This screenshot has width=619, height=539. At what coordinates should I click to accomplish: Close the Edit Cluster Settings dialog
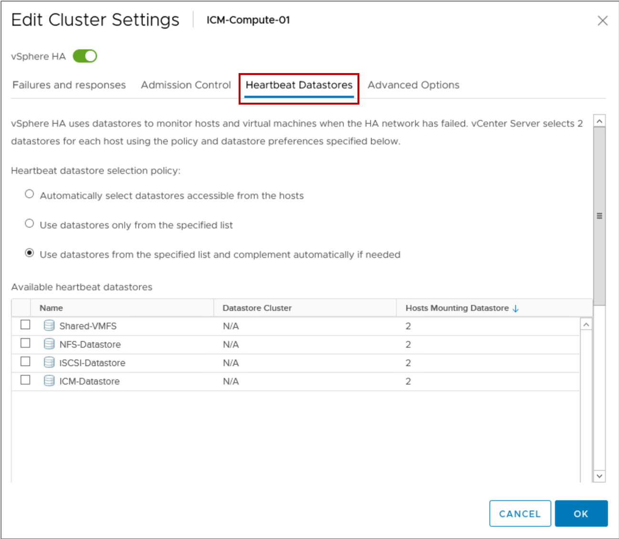(602, 21)
